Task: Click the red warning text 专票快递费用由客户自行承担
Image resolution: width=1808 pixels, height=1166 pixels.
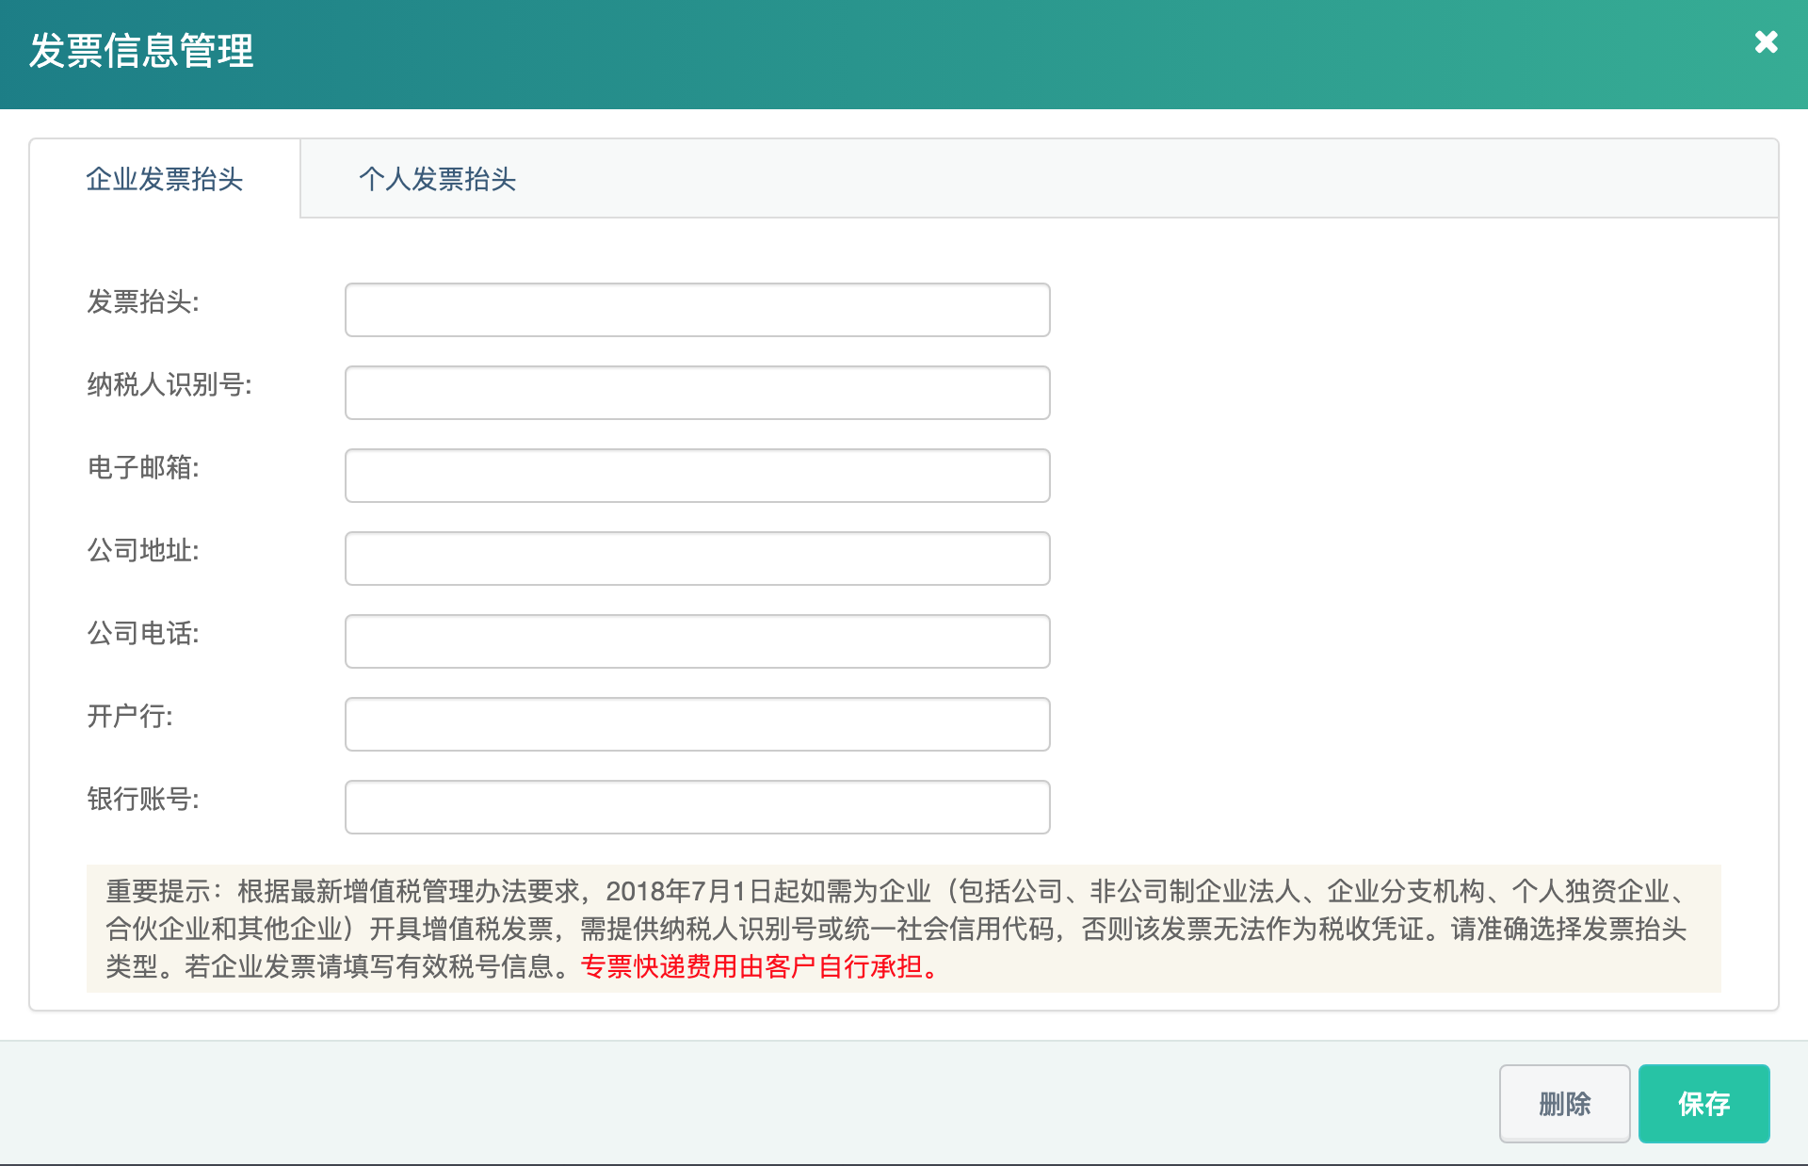Action: click(759, 968)
